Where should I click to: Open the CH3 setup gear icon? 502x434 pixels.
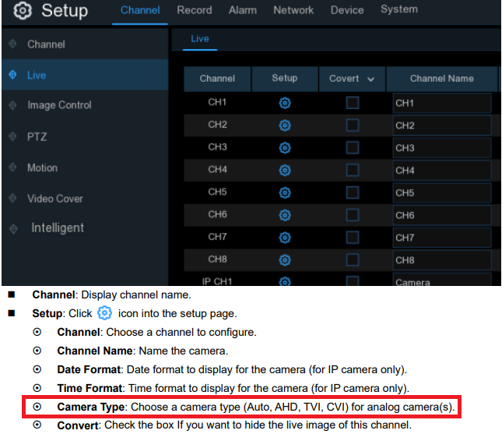[285, 148]
